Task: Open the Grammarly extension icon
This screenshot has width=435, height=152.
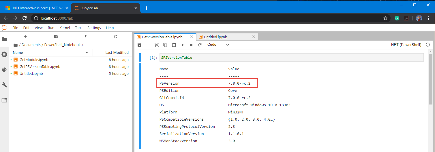Action: (397, 18)
